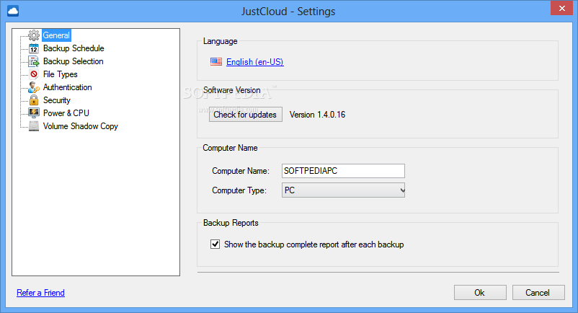
Task: Click the Refer a Friend link
Action: pos(40,293)
